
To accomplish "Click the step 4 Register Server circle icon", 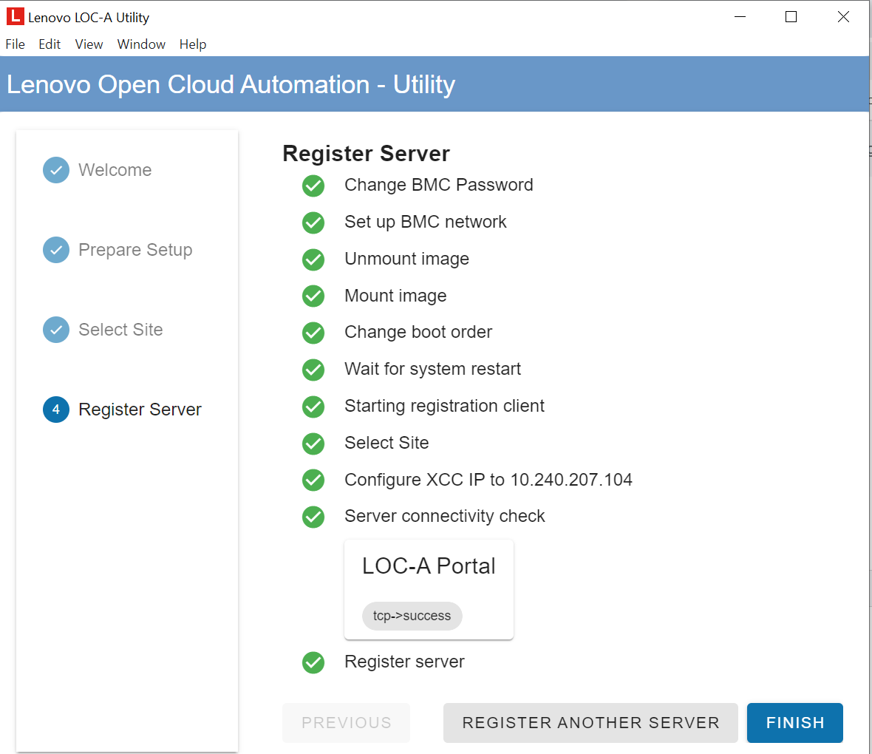I will [x=56, y=410].
